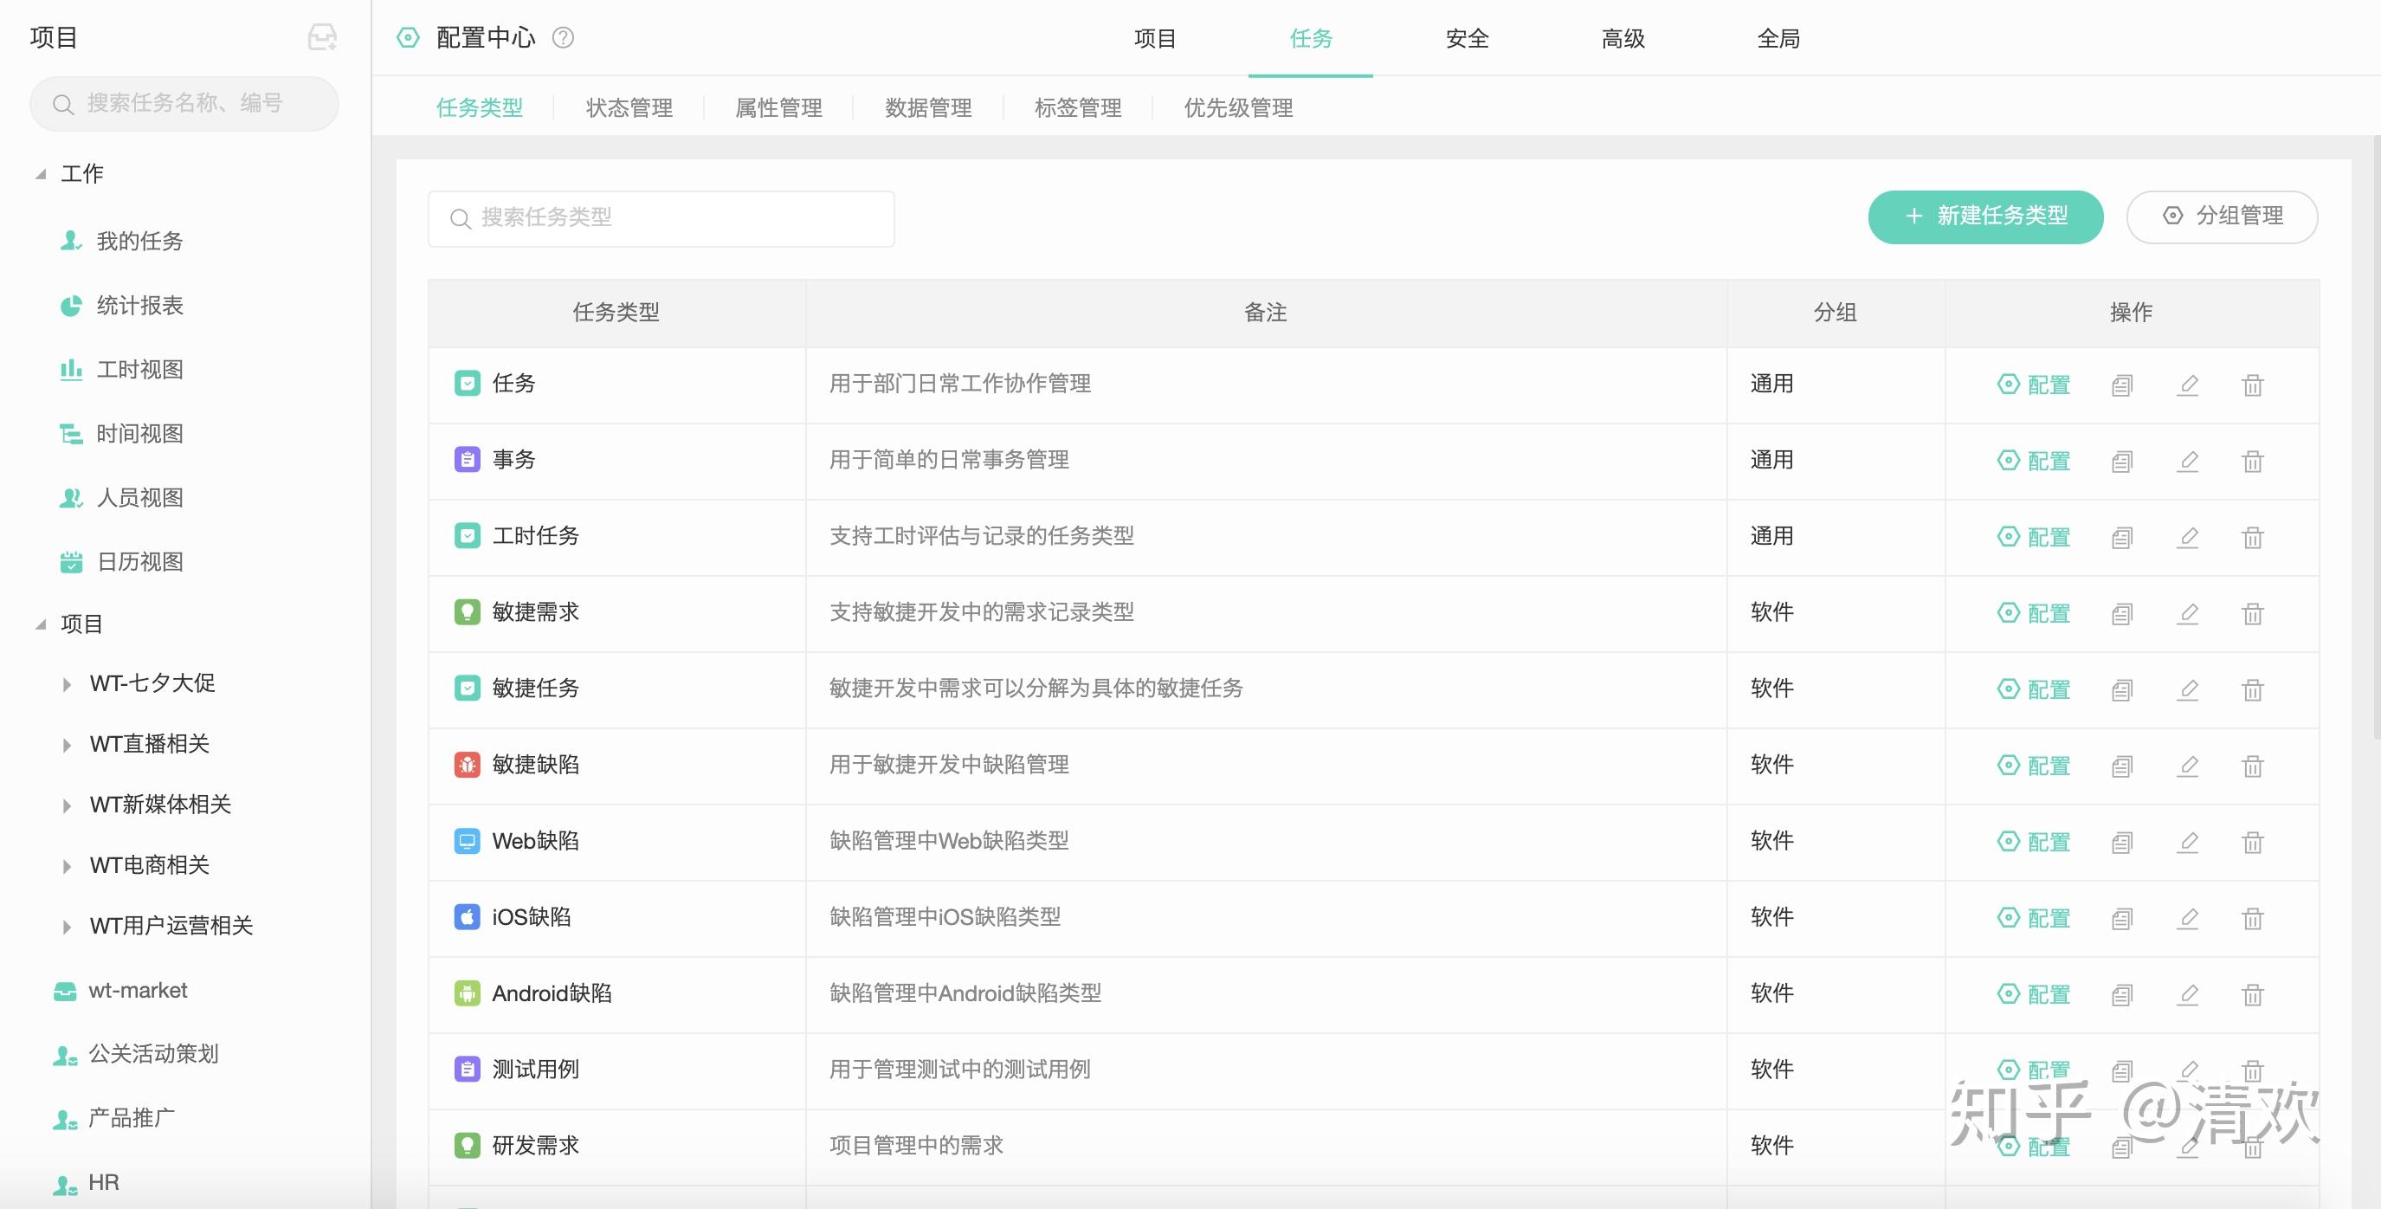Screen dimensions: 2381x1209
Task: Delete the 敏捷缺陷 type row
Action: tap(2253, 766)
